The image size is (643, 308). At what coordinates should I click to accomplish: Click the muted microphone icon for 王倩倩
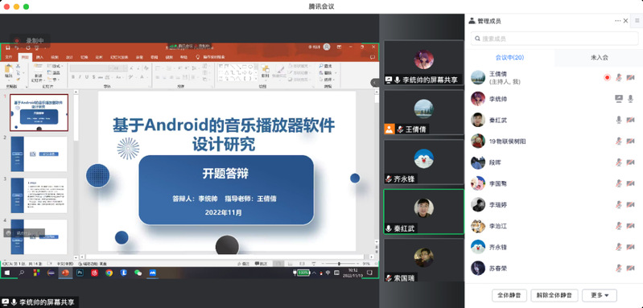(619, 77)
